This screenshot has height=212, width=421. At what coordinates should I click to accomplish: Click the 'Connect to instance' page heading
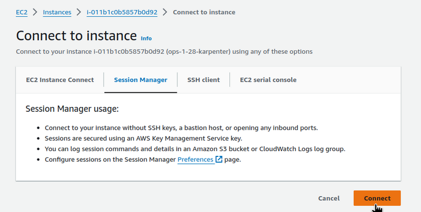[76, 36]
